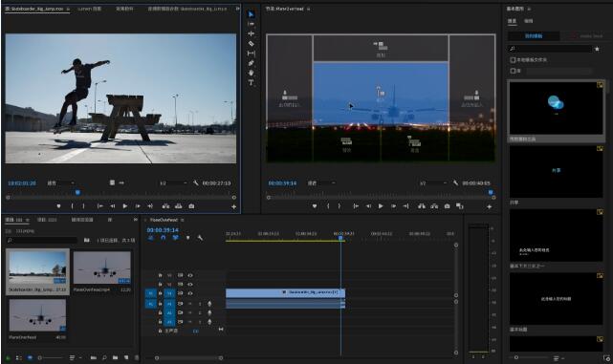The height and width of the screenshot is (364, 613).
Task: Switch to the Edit tab in Essential Graphics
Action: pos(529,21)
